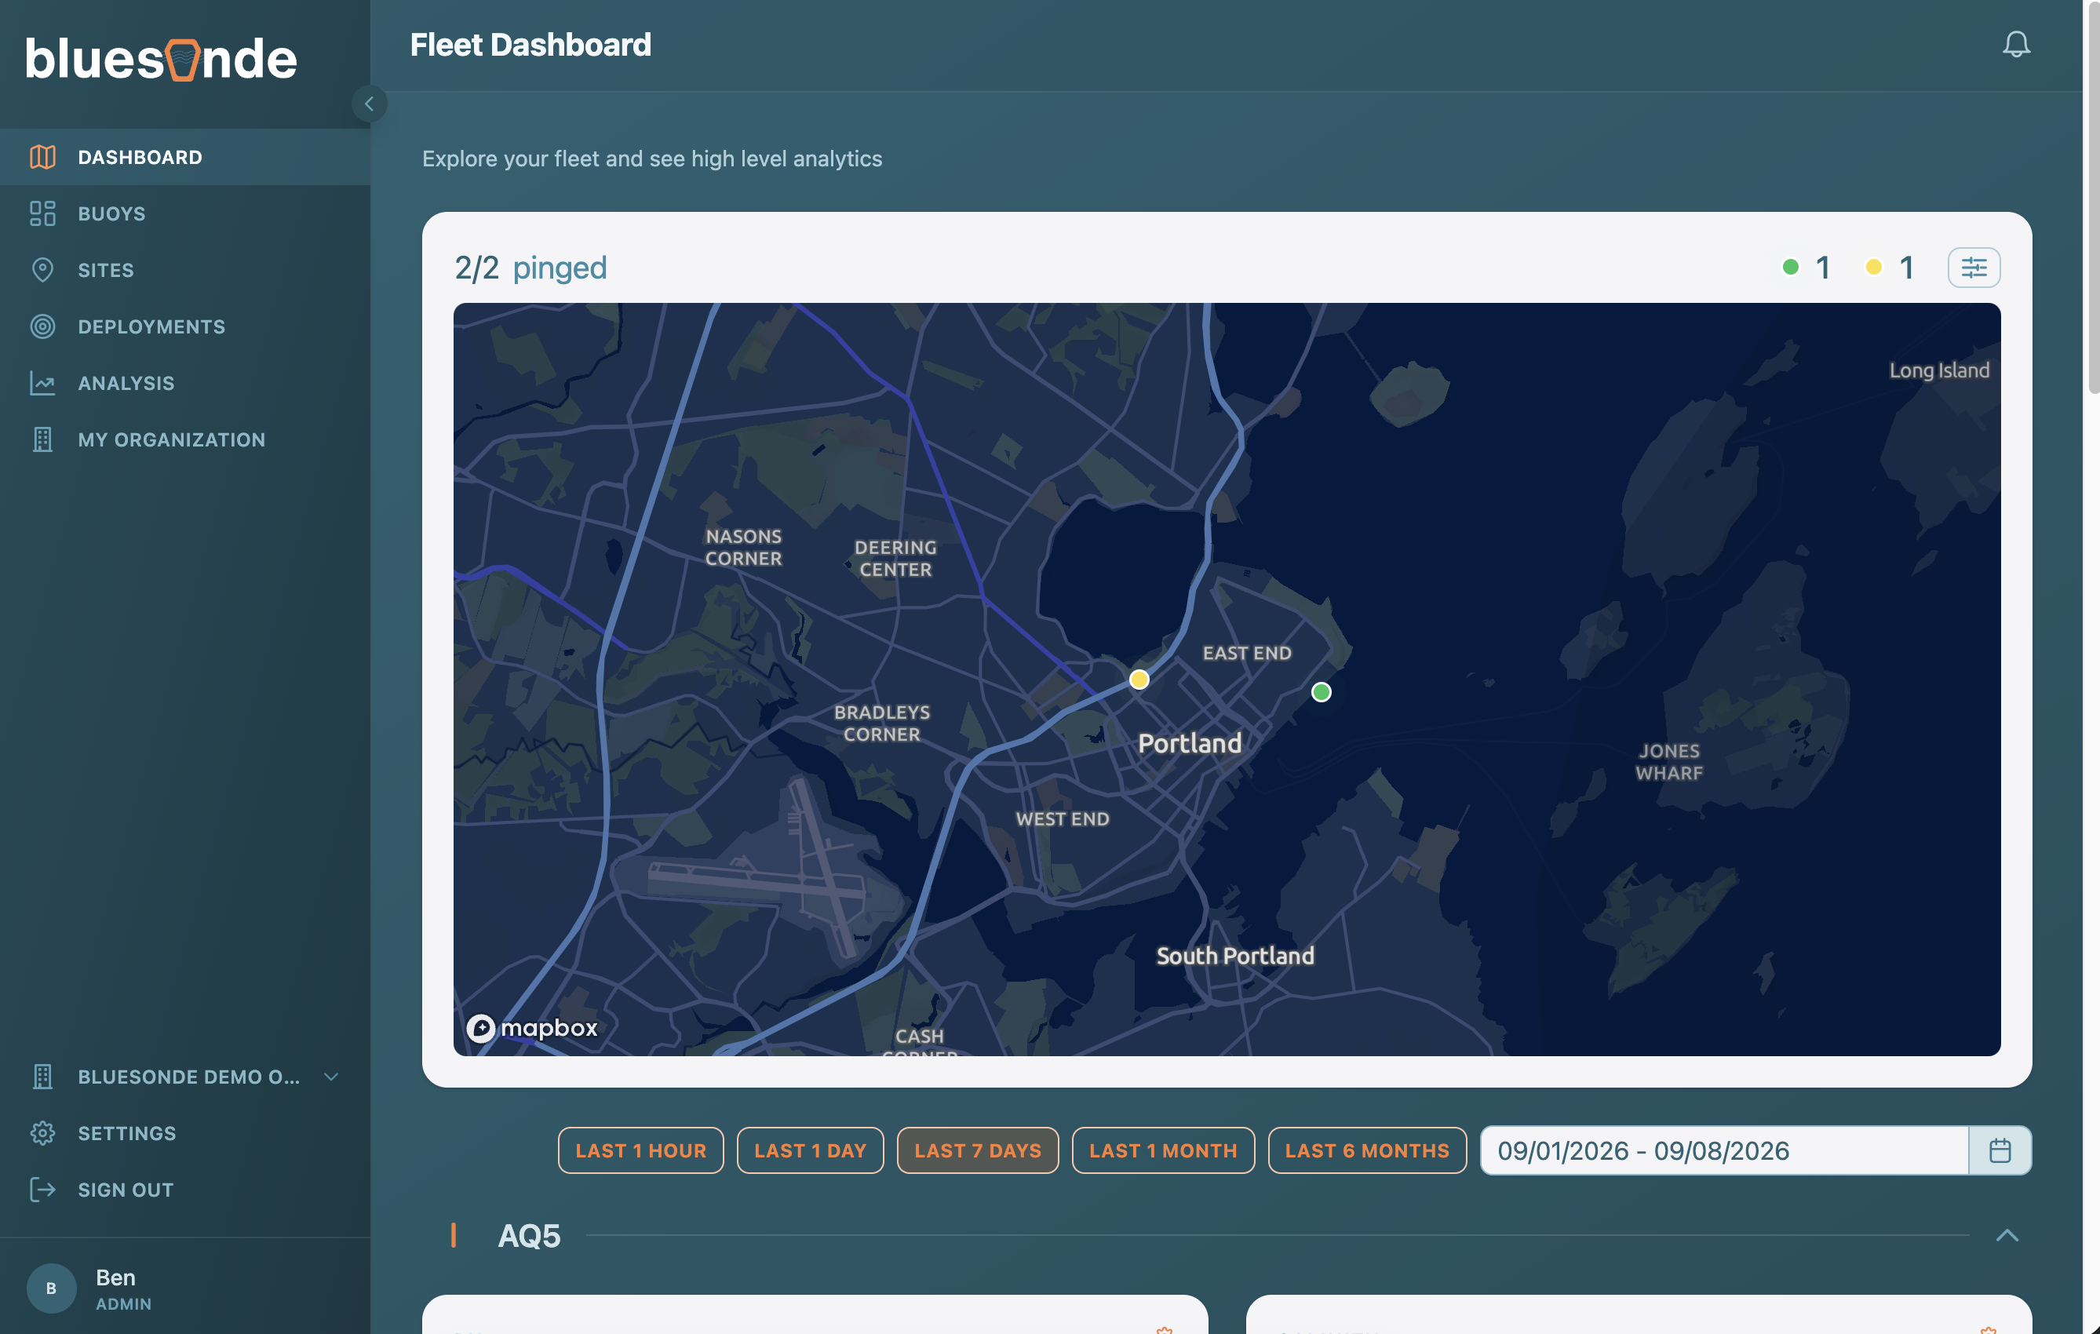Filter by yellow status count indicator
Image resolution: width=2100 pixels, height=1334 pixels.
(x=1890, y=267)
